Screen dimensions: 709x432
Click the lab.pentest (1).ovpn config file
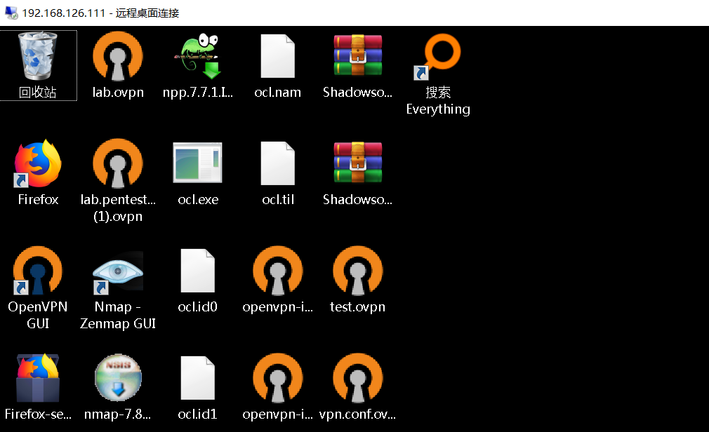pos(118,164)
